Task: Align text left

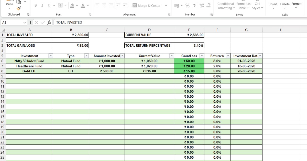Action: (97, 5)
